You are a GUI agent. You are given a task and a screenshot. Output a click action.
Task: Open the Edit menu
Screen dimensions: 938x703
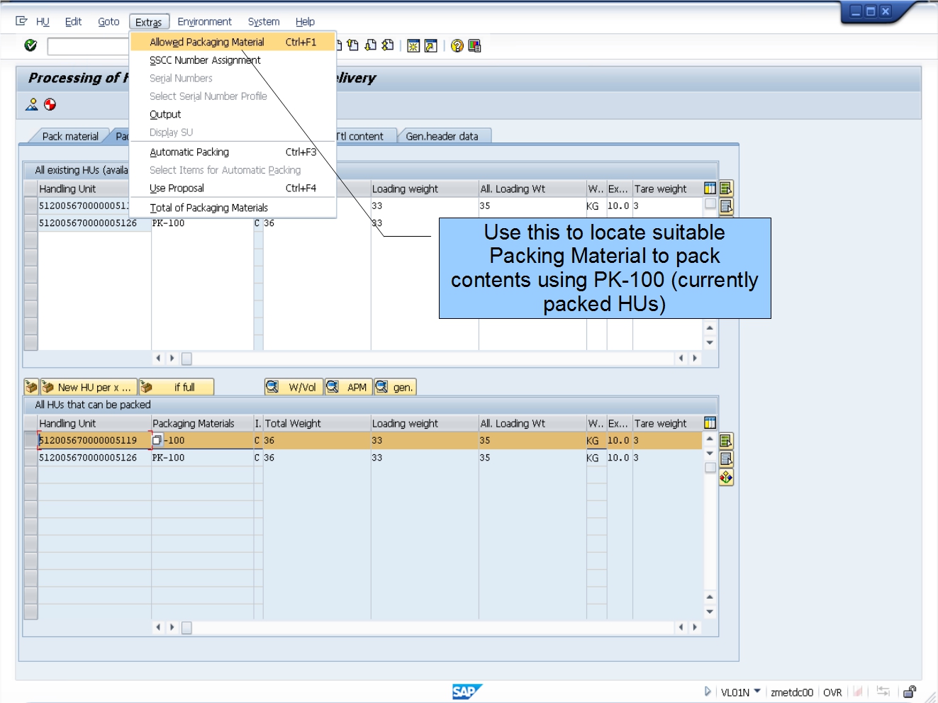pyautogui.click(x=73, y=22)
